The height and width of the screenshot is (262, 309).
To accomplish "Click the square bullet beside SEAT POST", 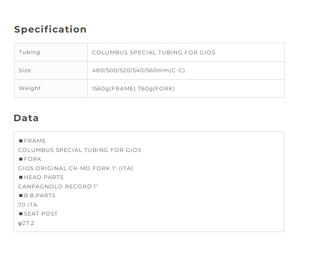I will coord(21,214).
